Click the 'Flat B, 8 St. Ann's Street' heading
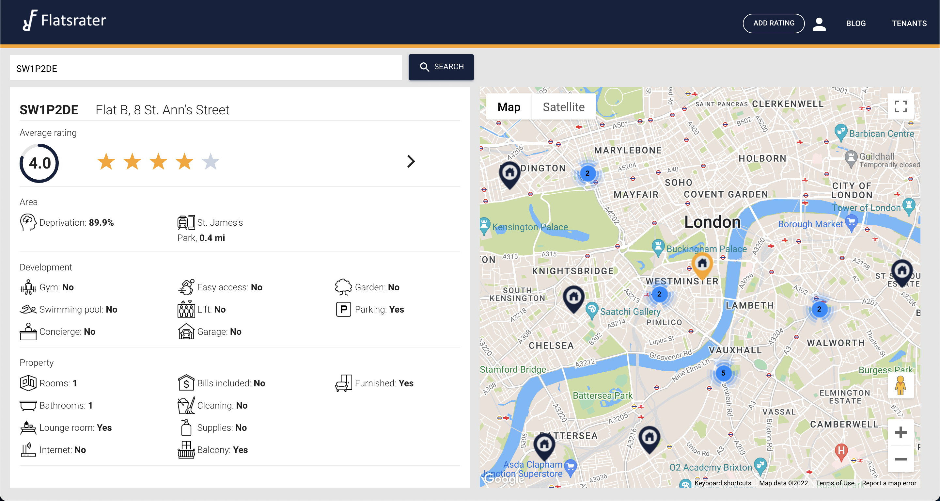This screenshot has height=501, width=940. pos(163,109)
